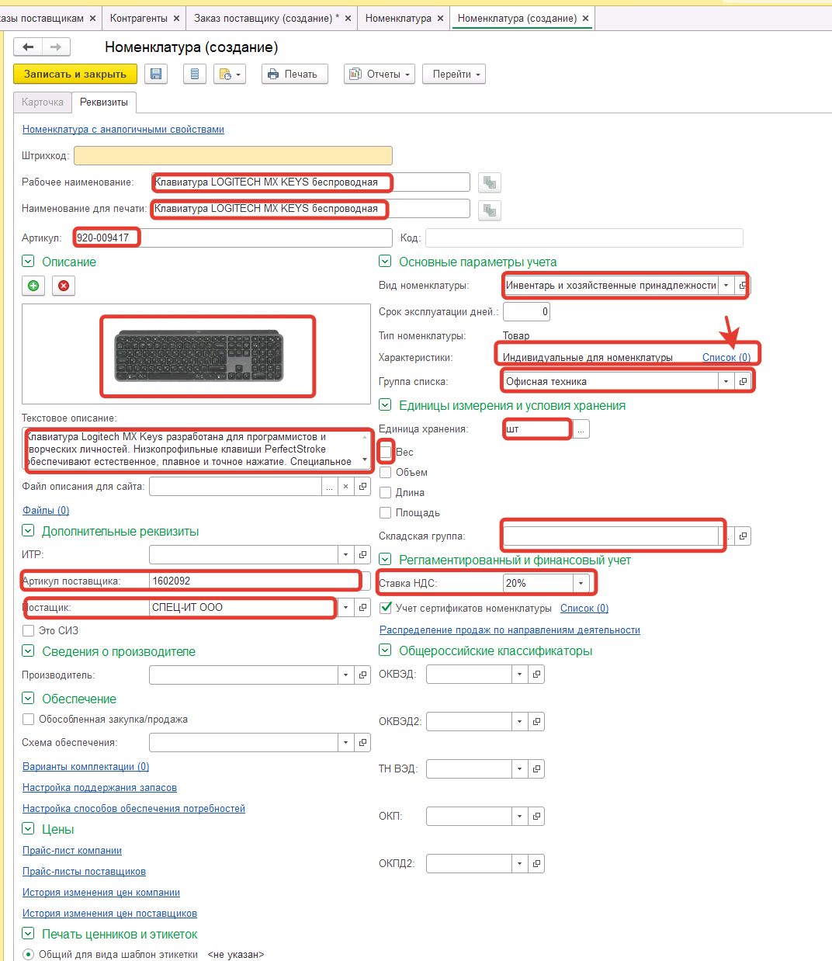Image resolution: width=832 pixels, height=961 pixels.
Task: Collapse the Описание section
Action: [x=28, y=262]
